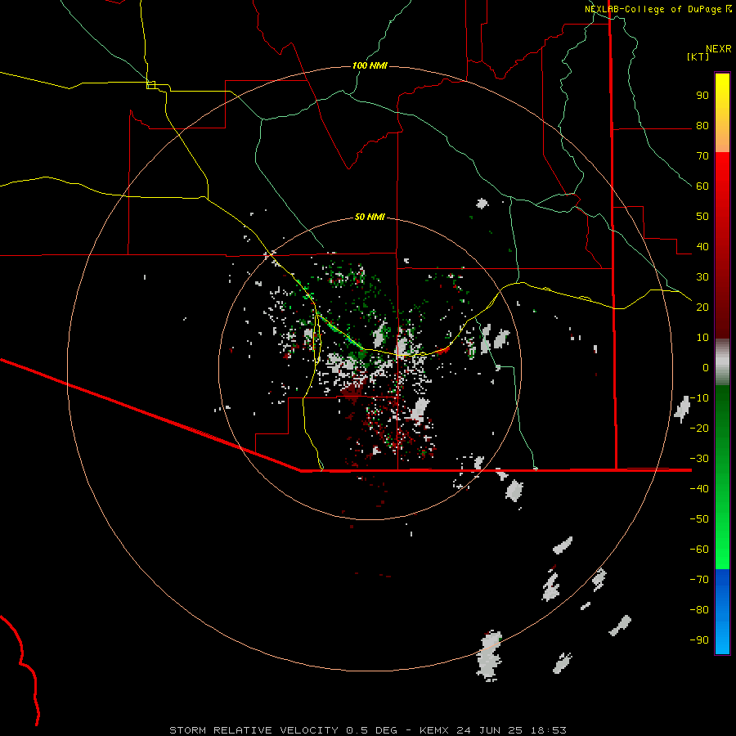
Task: Click the 30 knot value on the scale
Action: pyautogui.click(x=702, y=277)
